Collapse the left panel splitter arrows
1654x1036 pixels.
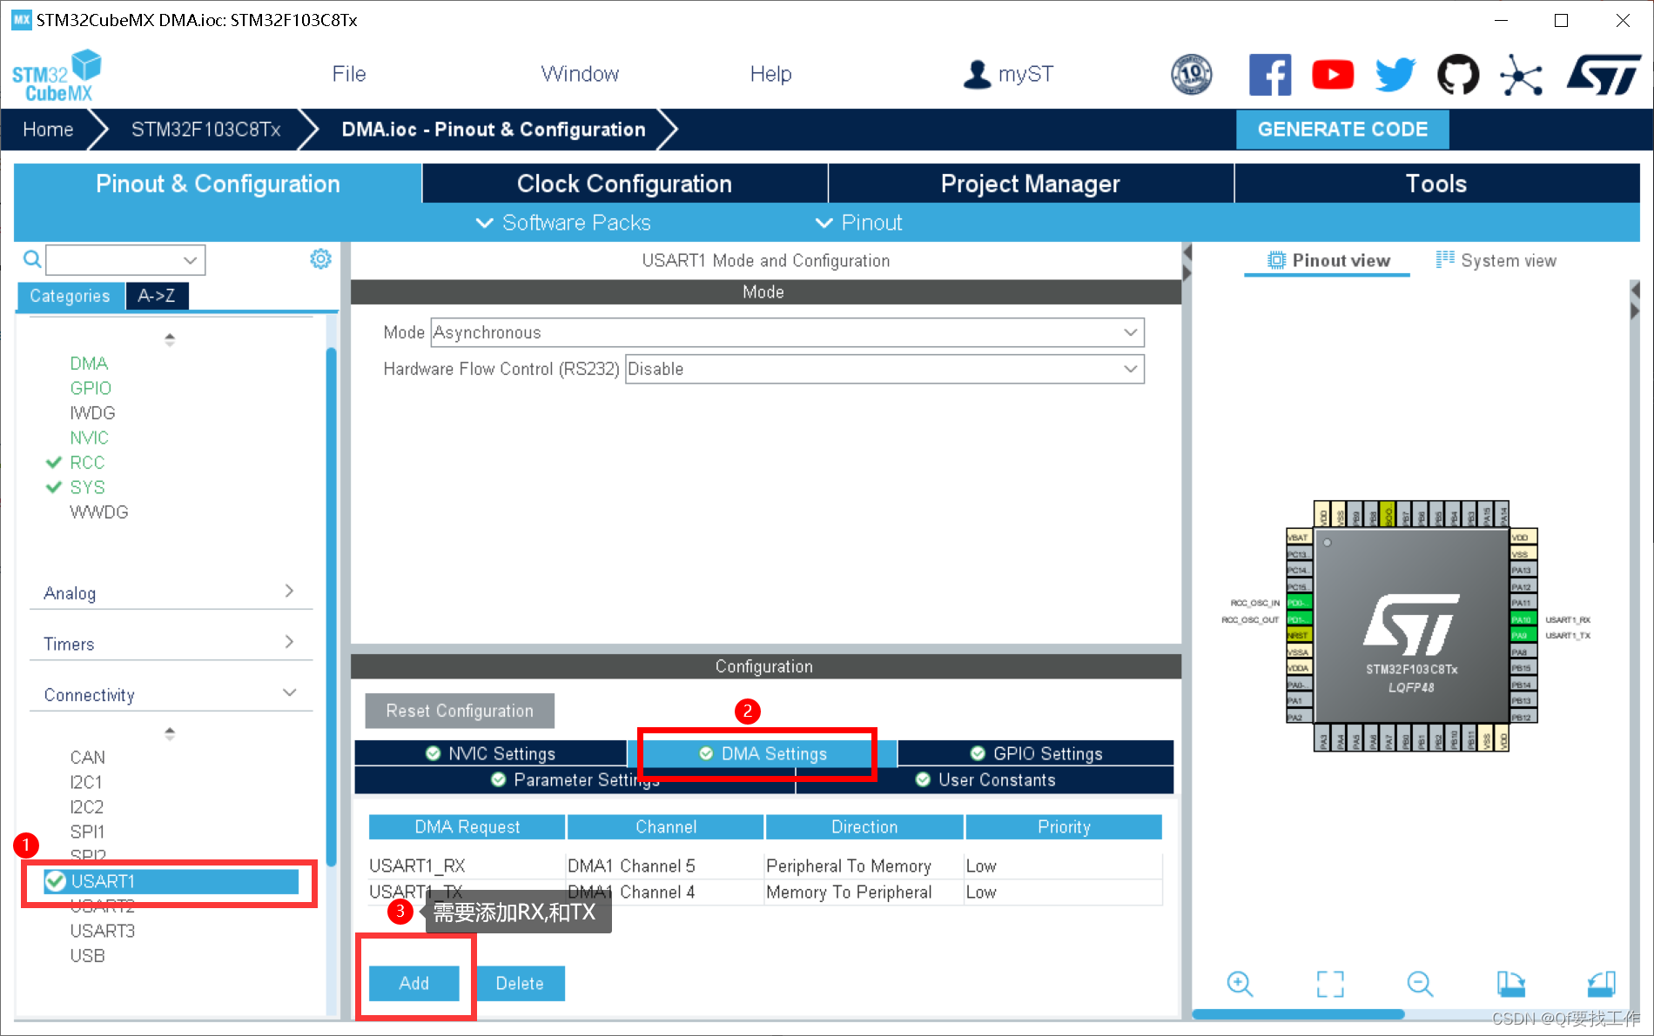coord(1187,263)
